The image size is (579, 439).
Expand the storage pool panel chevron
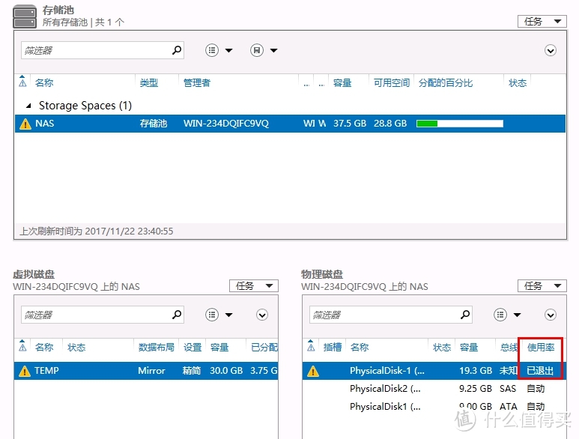tap(551, 50)
